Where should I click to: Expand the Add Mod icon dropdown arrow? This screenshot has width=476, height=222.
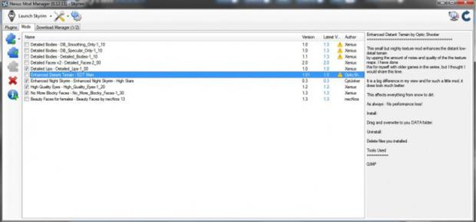19,39
